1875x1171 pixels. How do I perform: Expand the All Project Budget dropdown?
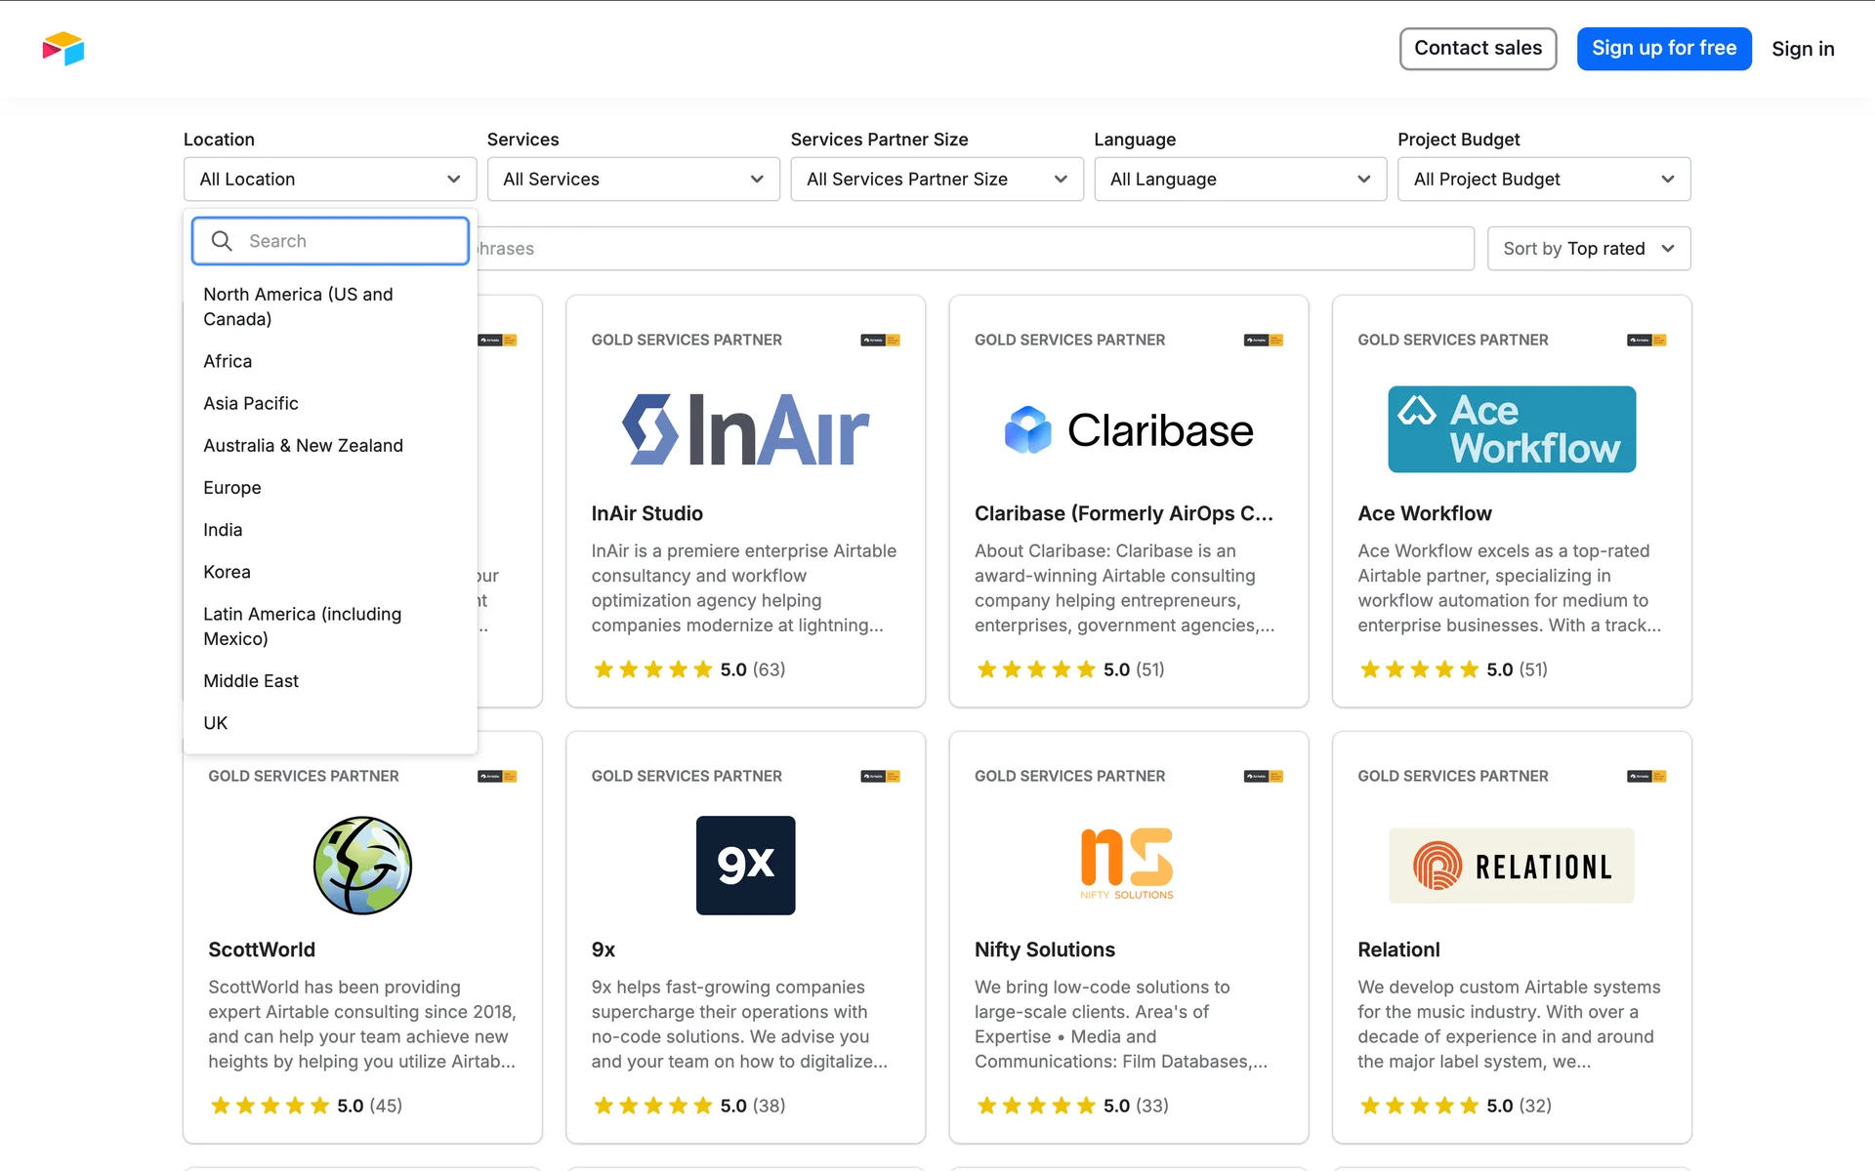click(1543, 180)
